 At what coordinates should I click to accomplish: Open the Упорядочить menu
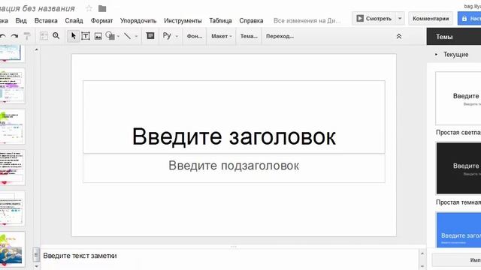click(x=138, y=20)
